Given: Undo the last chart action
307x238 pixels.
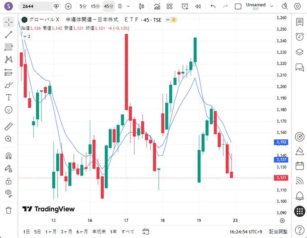Looking at the screenshot, I should pyautogui.click(x=213, y=6).
